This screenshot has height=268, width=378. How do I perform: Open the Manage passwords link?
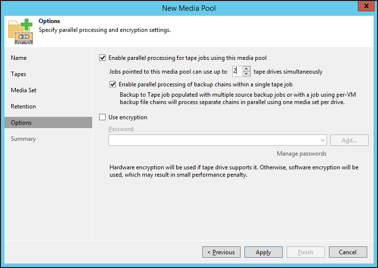coord(301,154)
